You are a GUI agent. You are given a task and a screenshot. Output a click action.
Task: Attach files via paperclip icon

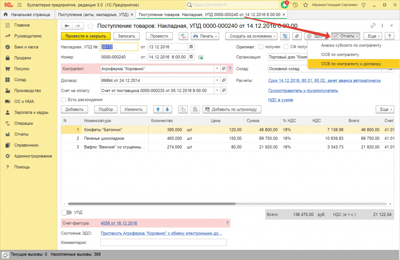pos(297,36)
